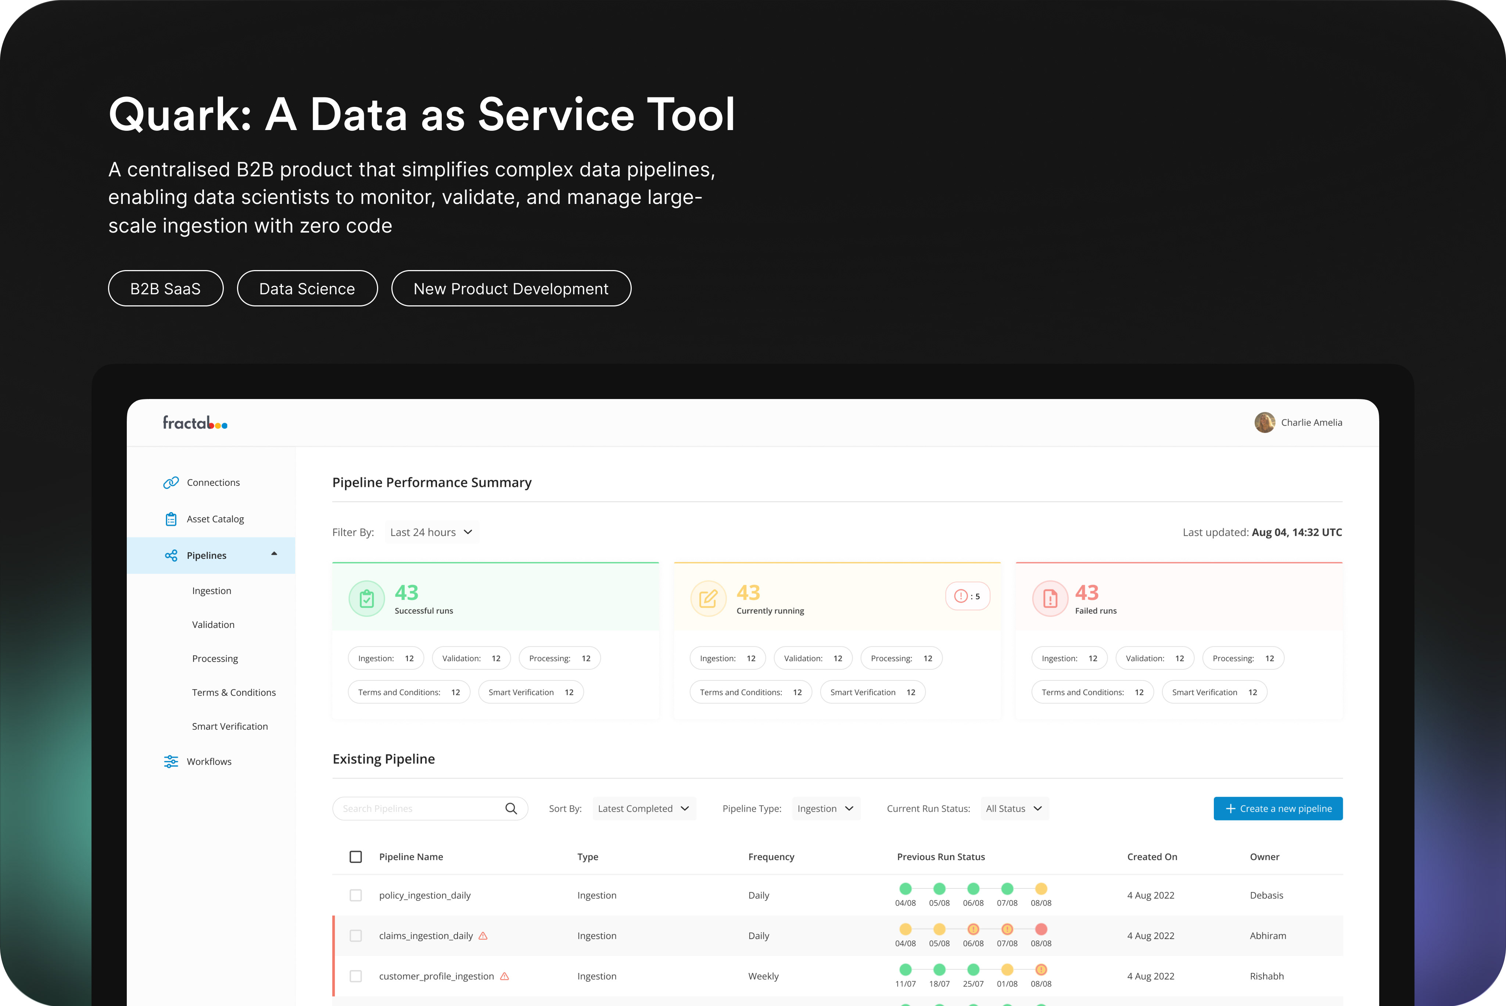1506x1006 pixels.
Task: Check the customer_profile_ingestion row checkbox
Action: click(355, 977)
